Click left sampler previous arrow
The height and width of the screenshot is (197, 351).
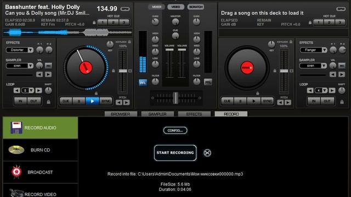(x=39, y=74)
